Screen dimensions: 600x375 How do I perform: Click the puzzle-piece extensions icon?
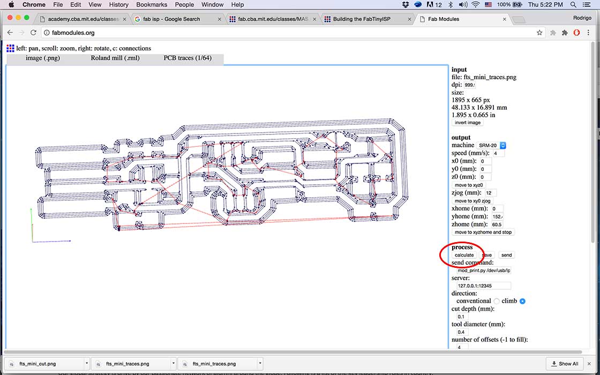[x=565, y=33]
